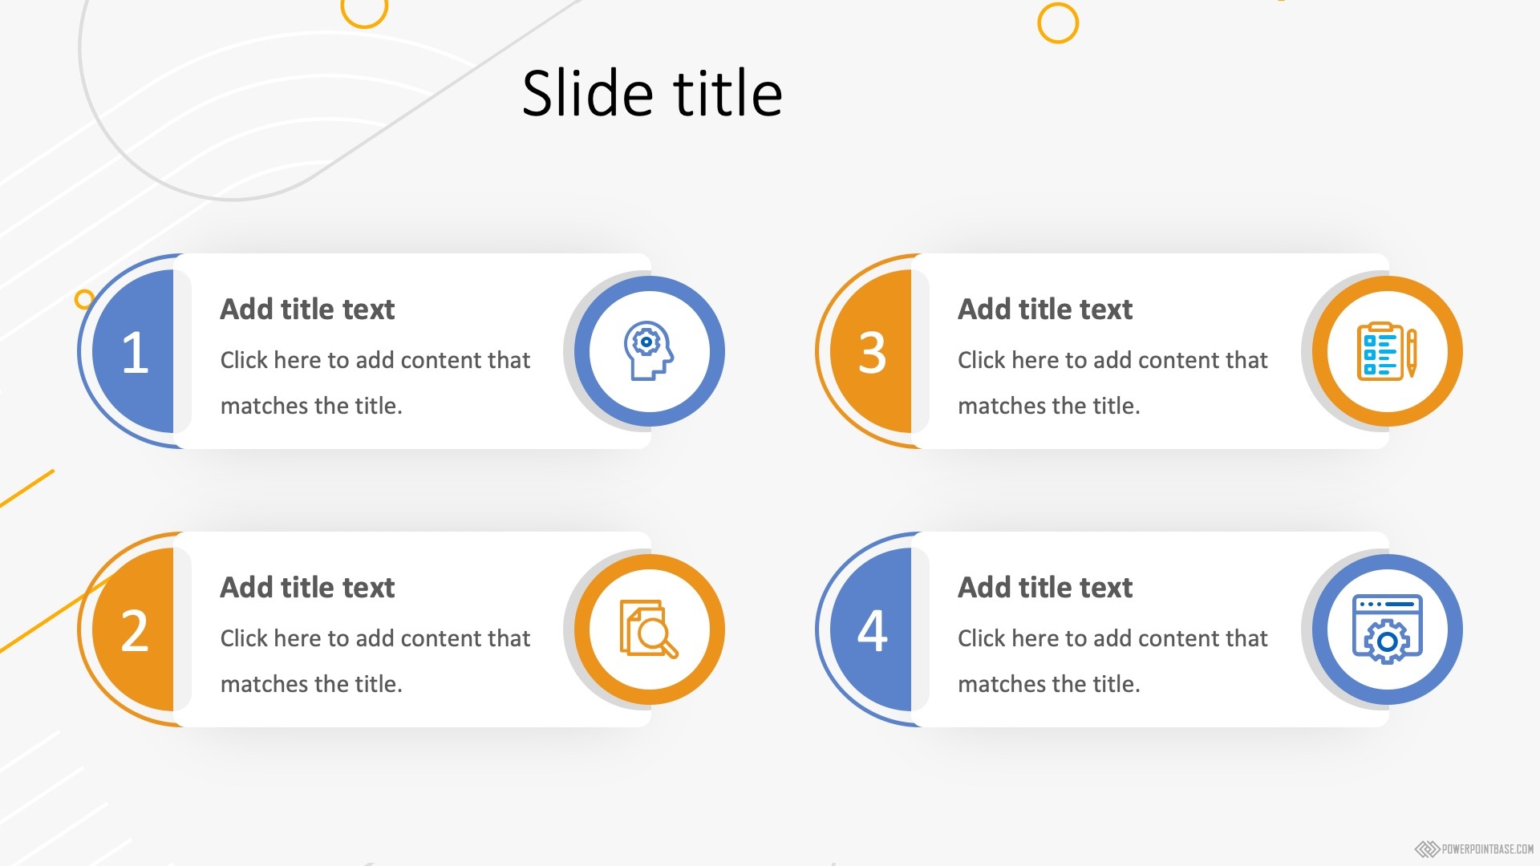Select the orange number 3 badge

(873, 352)
